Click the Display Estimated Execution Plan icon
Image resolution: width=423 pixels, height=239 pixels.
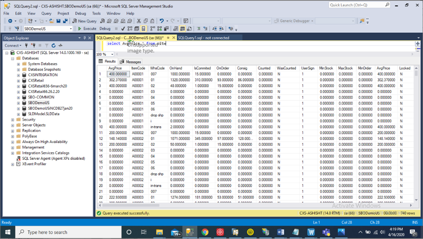(130, 28)
